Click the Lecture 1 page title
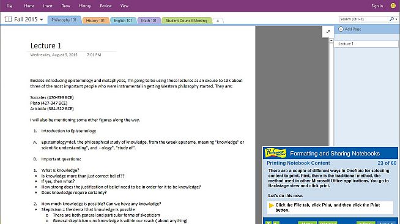Image resolution: width=400 pixels, height=224 pixels. pyautogui.click(x=46, y=46)
